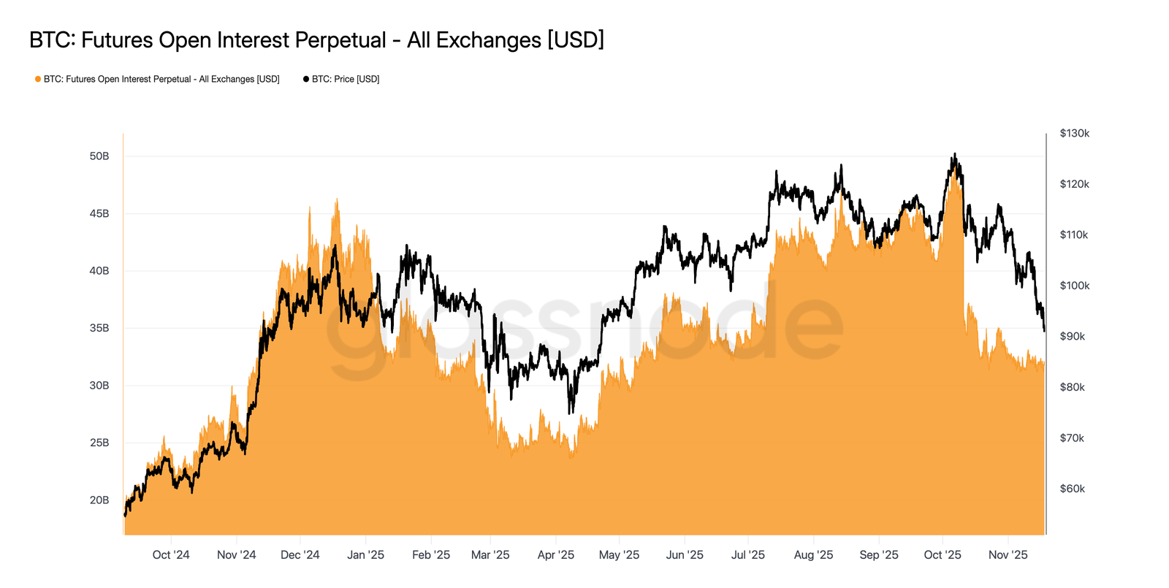Viewport: 1169px width, 588px height.
Task: Select the Nov '25 x-axis label
Action: [1008, 555]
